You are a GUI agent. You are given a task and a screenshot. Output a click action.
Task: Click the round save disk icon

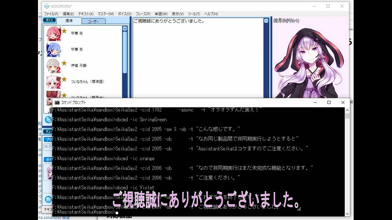pos(48,199)
